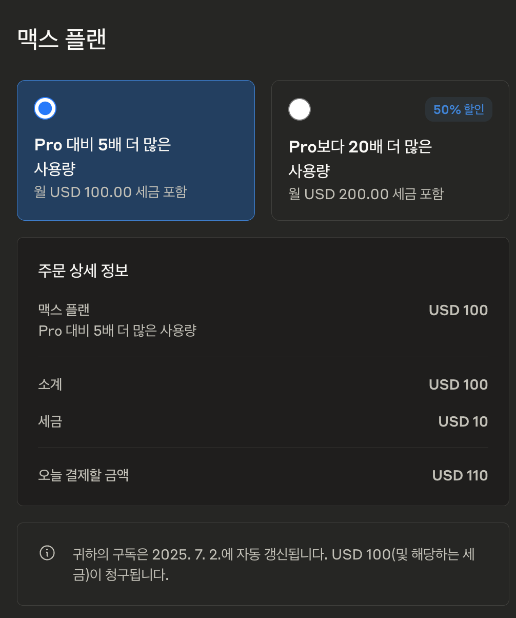
Task: Click the 맥스 플랜 line item label
Action: pyautogui.click(x=64, y=310)
